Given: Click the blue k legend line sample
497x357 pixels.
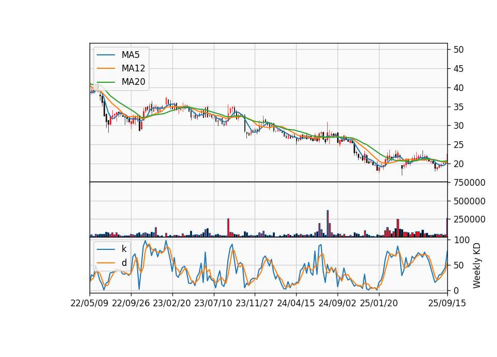Looking at the screenshot, I should pyautogui.click(x=106, y=249).
